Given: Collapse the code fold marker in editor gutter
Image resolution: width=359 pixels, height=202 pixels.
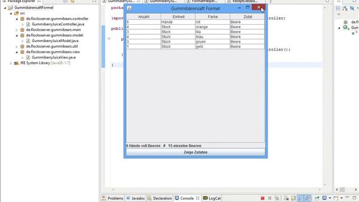Looking at the screenshot, I should (x=109, y=39).
